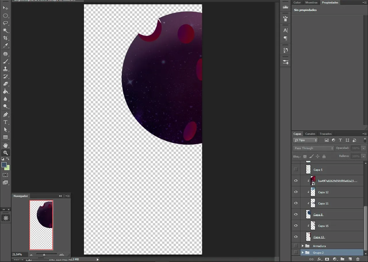The width and height of the screenshot is (368, 262).
Task: Swap foreground and background colors
Action: 8,159
